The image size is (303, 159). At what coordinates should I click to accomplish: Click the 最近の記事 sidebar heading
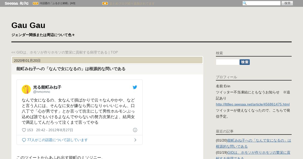click(225, 131)
